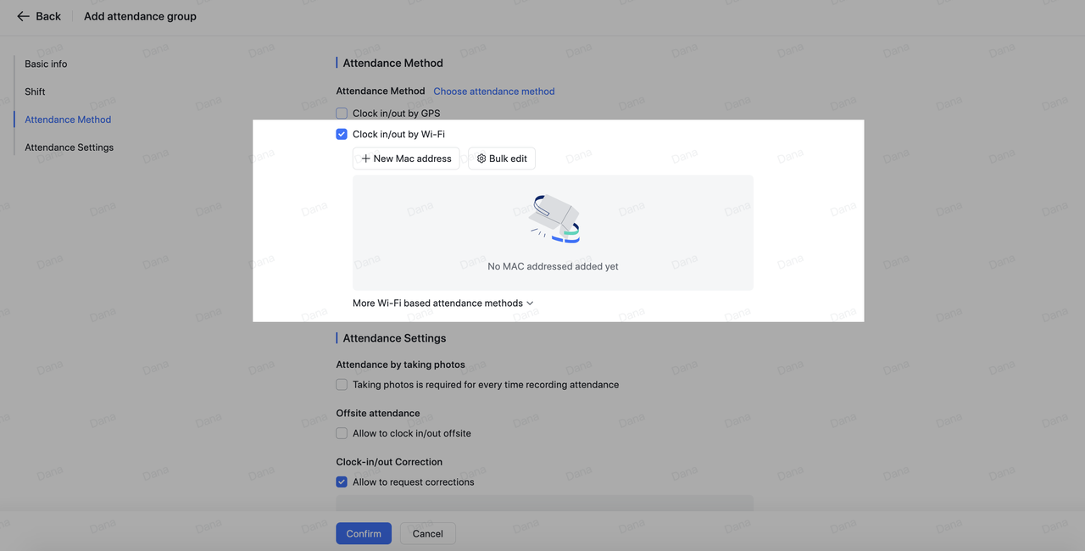Viewport: 1085px width, 551px height.
Task: Click the back arrow icon
Action: coord(23,16)
